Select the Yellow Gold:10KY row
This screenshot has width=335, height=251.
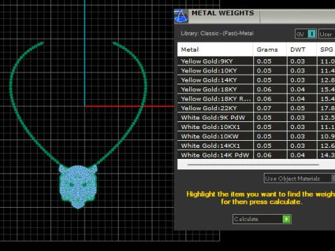click(256, 70)
